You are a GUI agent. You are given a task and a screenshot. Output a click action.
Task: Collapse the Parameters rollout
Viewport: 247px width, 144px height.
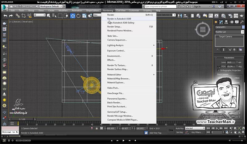click(x=229, y=58)
